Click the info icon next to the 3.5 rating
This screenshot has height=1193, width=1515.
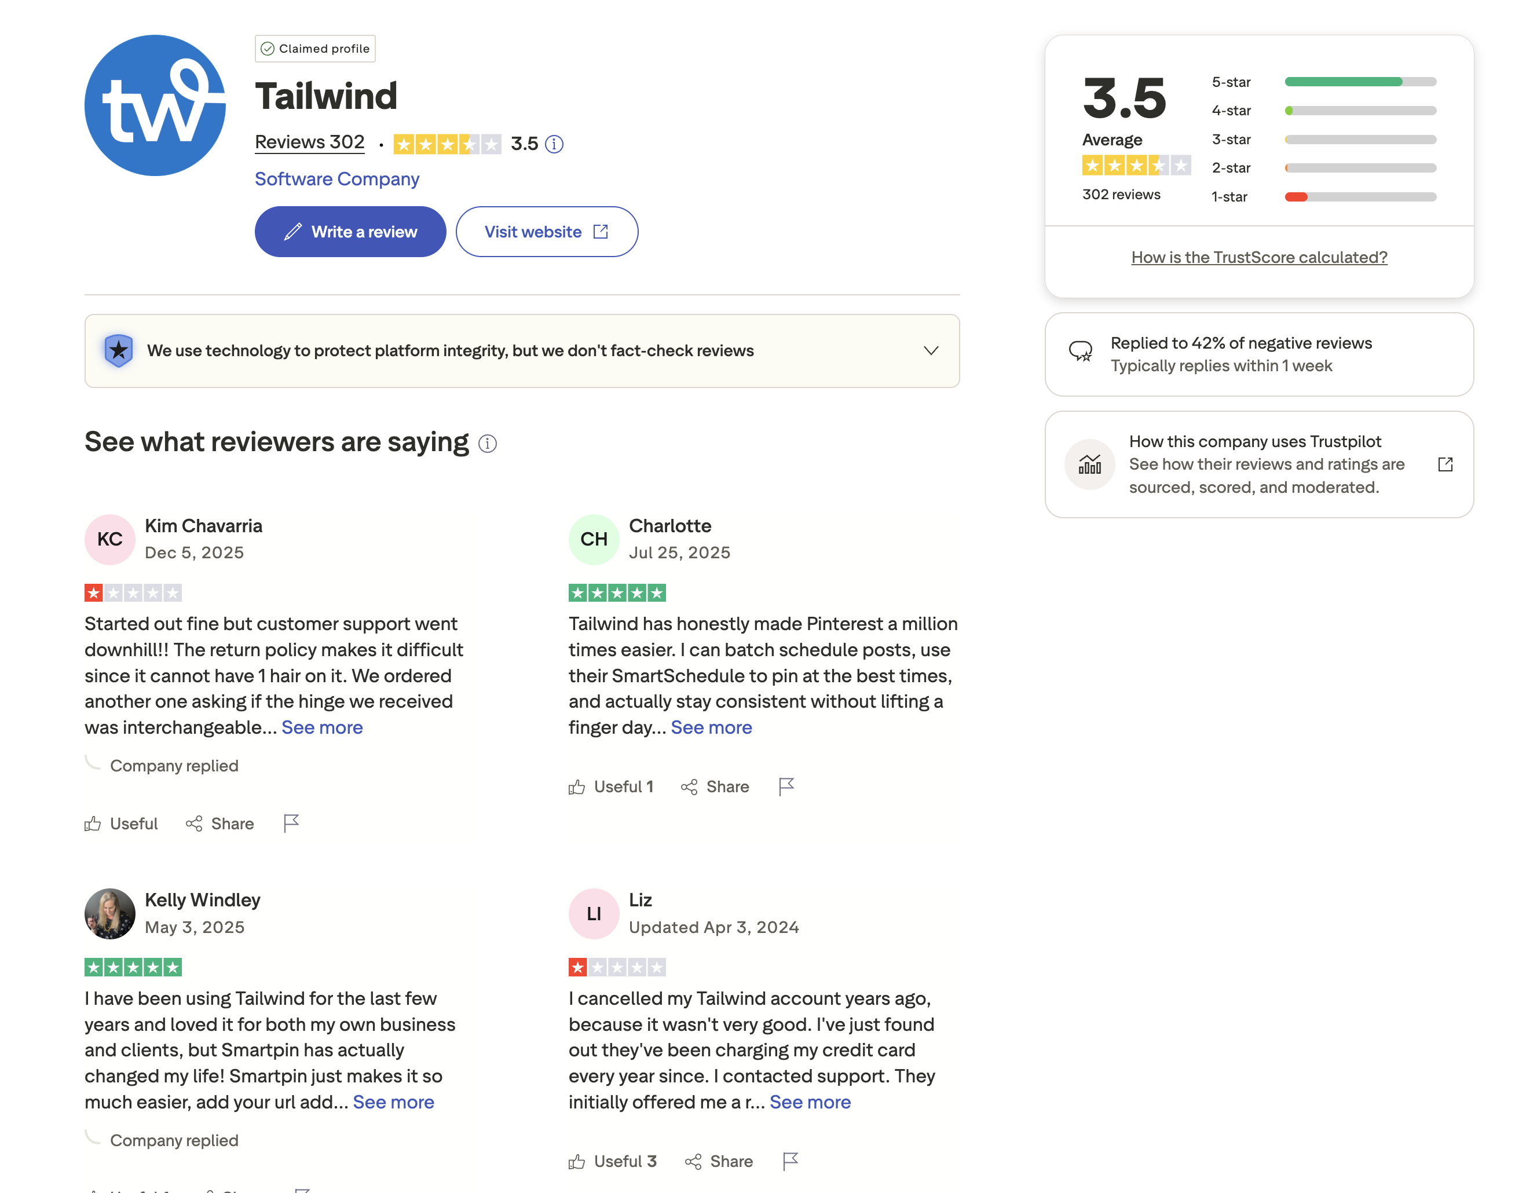(555, 144)
